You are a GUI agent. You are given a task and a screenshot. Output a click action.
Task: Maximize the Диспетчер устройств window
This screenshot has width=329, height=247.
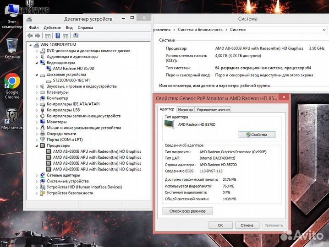[x=132, y=18]
